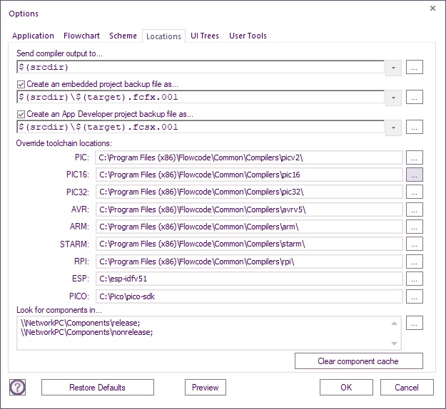Confirm settings with the OK button
This screenshot has height=409, width=446.
(x=346, y=388)
